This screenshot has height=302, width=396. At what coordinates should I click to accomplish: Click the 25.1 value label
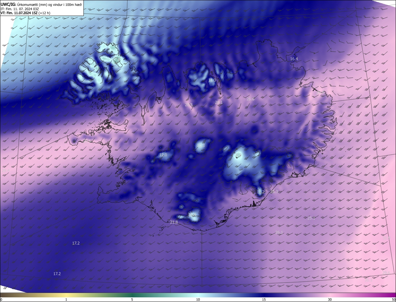(311, 218)
